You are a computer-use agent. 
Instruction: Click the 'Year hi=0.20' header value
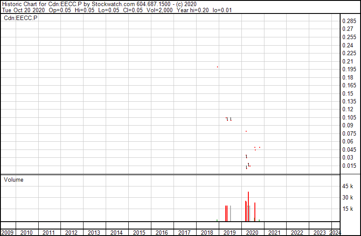(x=193, y=10)
